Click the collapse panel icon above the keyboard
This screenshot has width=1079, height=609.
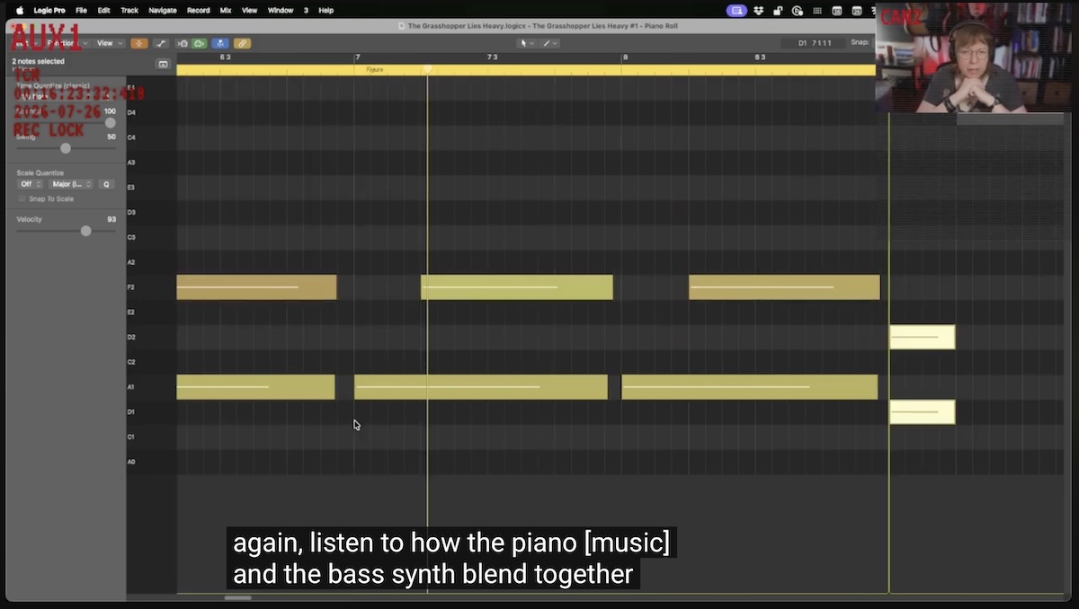click(x=163, y=64)
